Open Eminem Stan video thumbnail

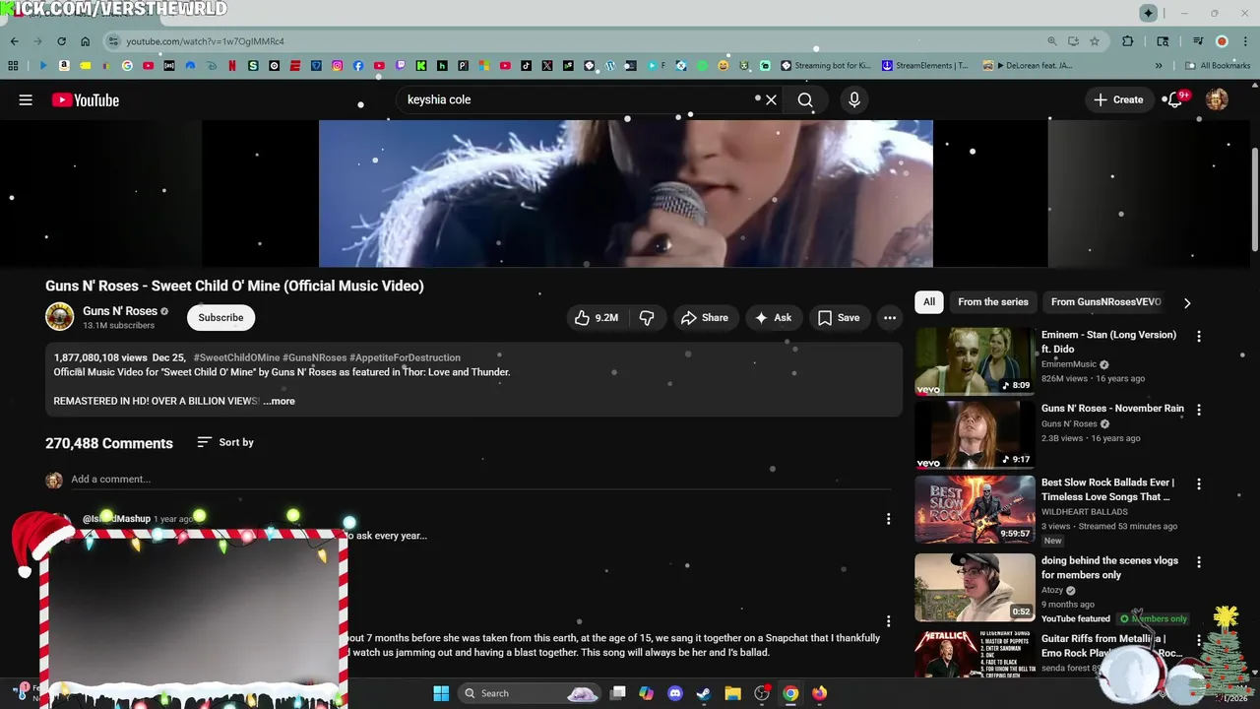(x=975, y=360)
